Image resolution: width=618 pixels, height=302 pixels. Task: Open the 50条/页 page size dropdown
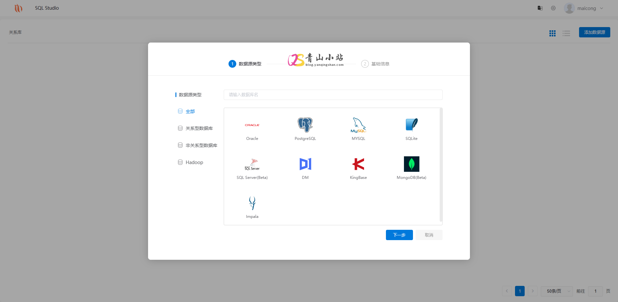pos(557,291)
